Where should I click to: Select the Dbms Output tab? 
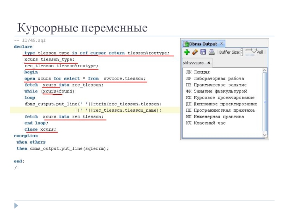point(203,44)
